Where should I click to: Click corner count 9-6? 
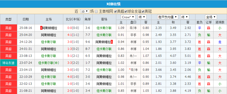pyautogui.click(x=88, y=42)
